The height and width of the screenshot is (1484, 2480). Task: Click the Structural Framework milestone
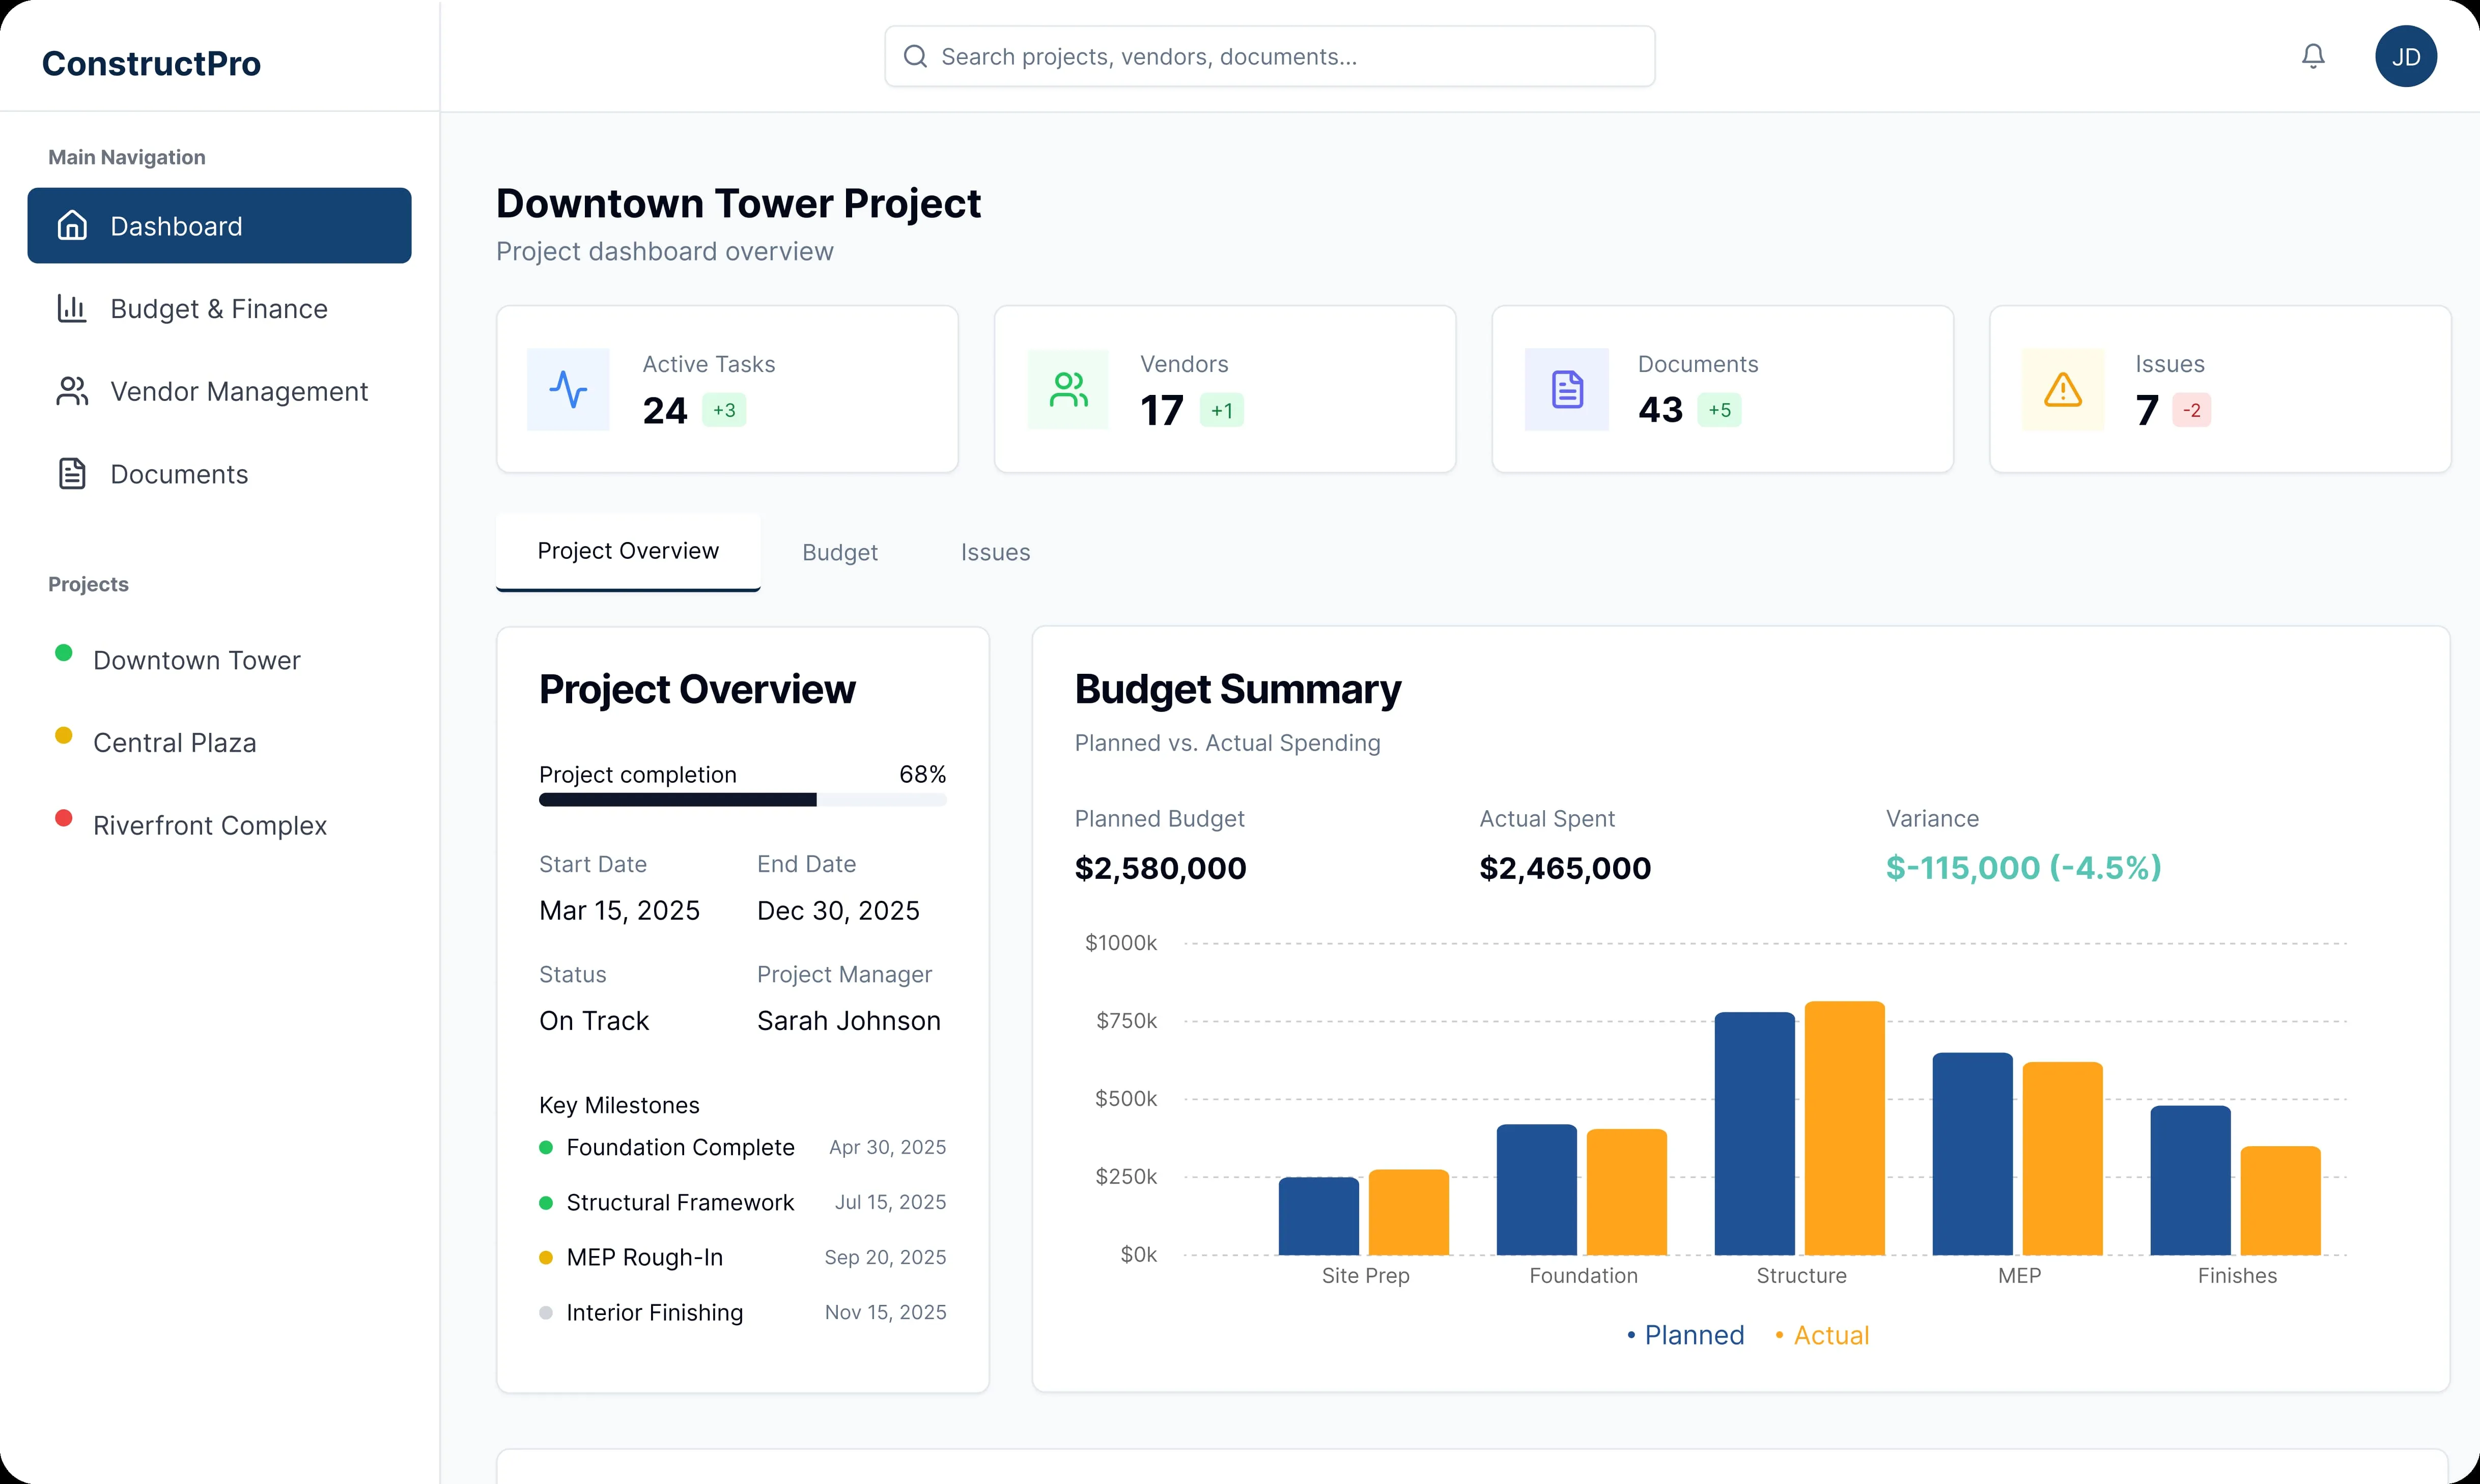point(742,1202)
